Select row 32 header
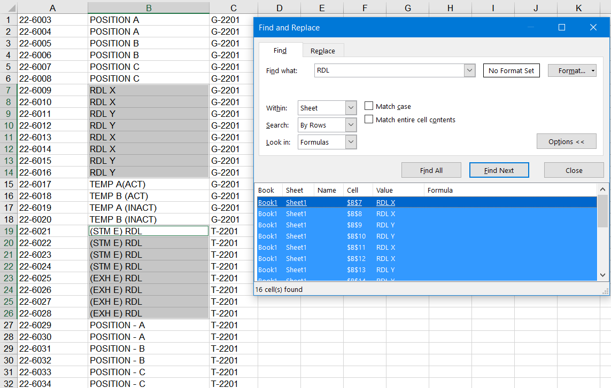Image resolution: width=611 pixels, height=388 pixels. coord(8,384)
